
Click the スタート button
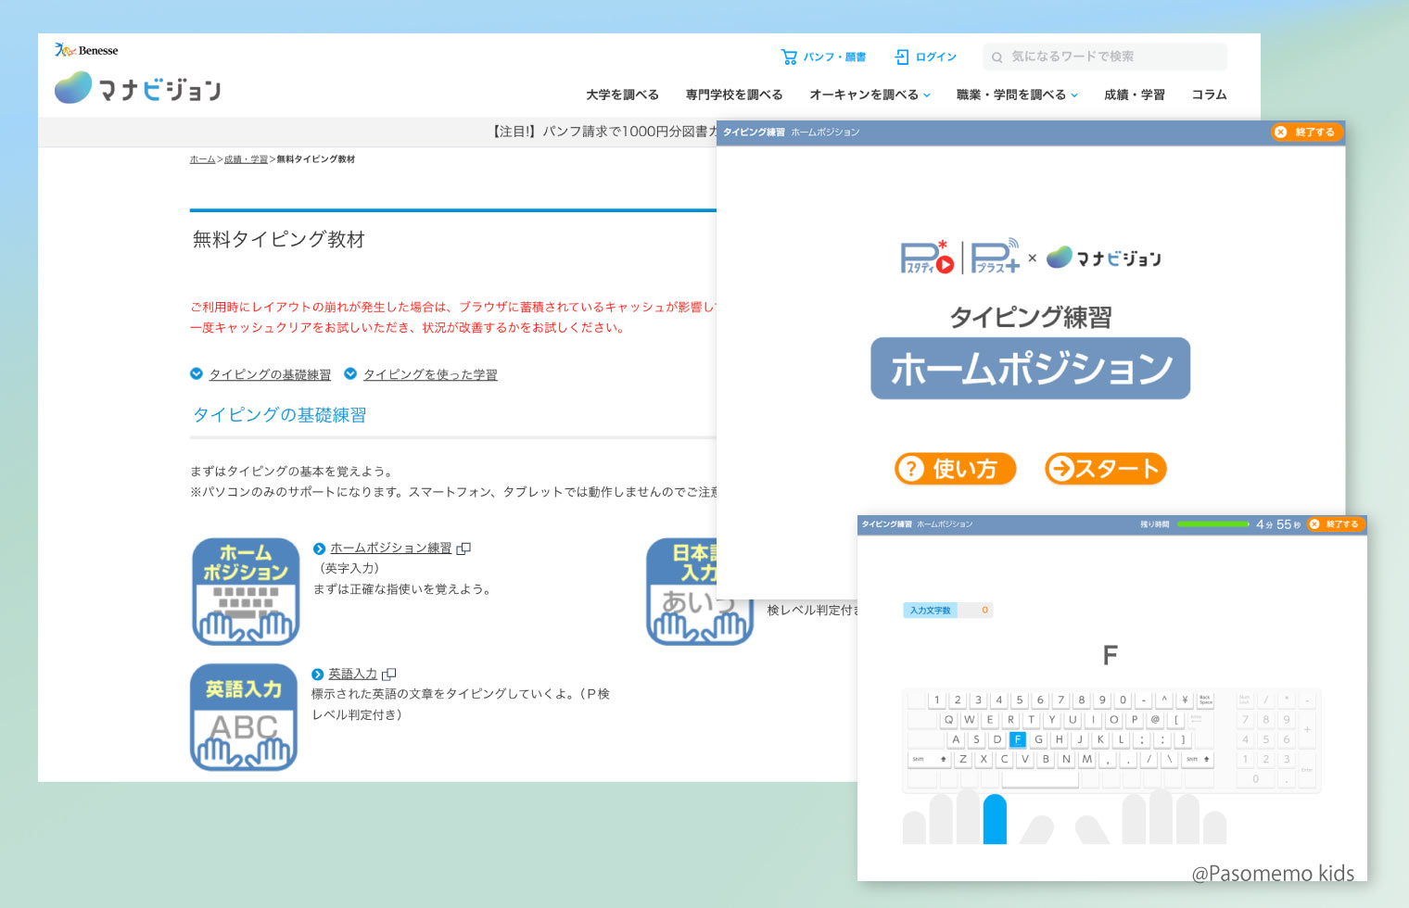click(1106, 469)
